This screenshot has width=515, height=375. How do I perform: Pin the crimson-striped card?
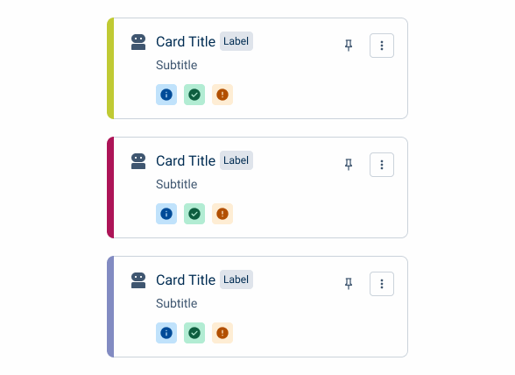(x=349, y=165)
